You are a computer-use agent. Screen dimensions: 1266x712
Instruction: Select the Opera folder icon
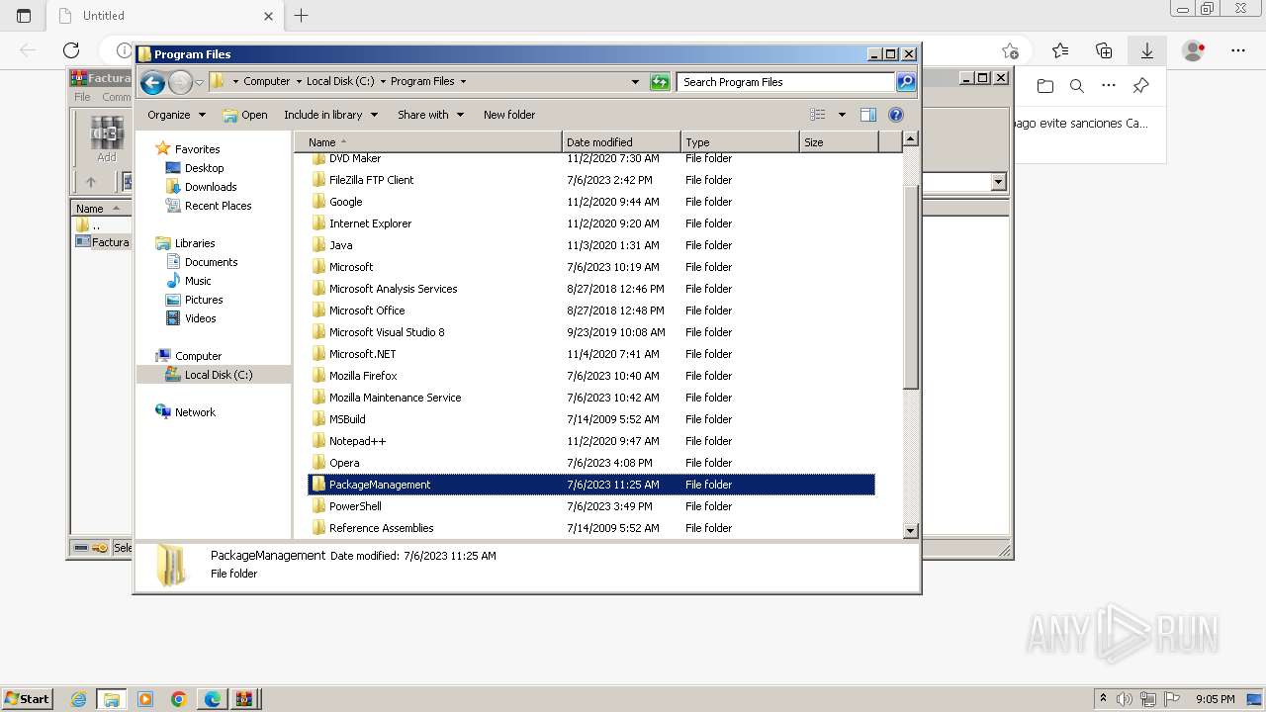[x=318, y=463]
